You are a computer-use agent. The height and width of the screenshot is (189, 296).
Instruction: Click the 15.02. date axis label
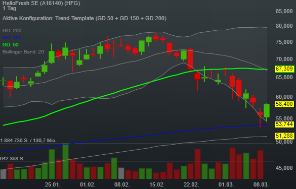pos(157,184)
